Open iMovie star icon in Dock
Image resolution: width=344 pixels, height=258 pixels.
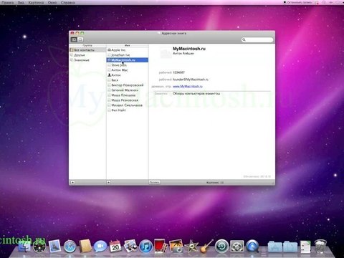pos(191,247)
